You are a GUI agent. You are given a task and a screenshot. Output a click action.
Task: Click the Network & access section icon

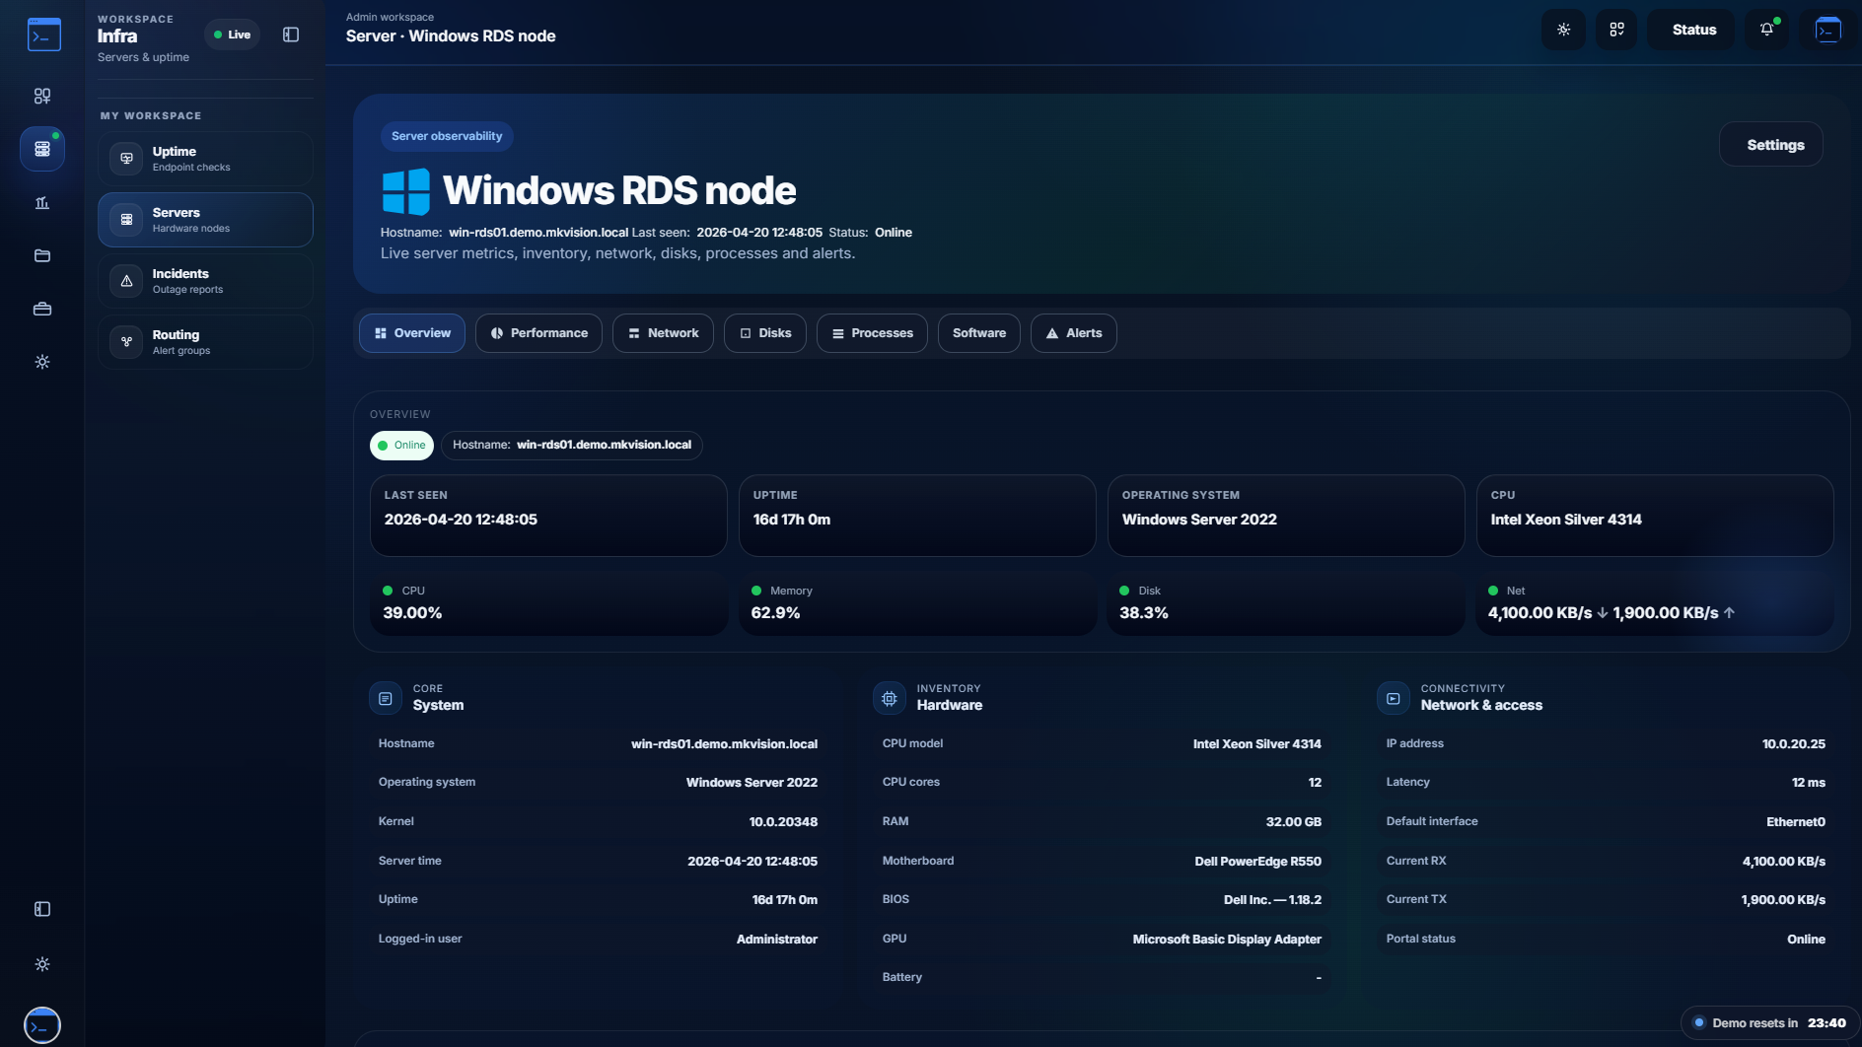(x=1394, y=698)
